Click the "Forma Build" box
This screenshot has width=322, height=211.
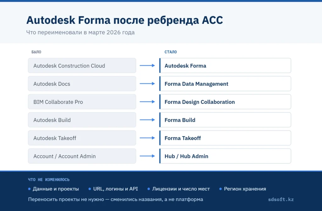coord(225,120)
